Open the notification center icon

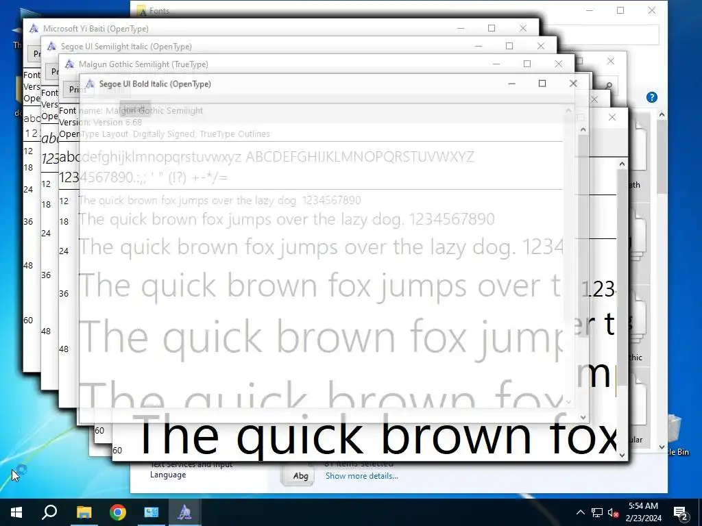(681, 512)
